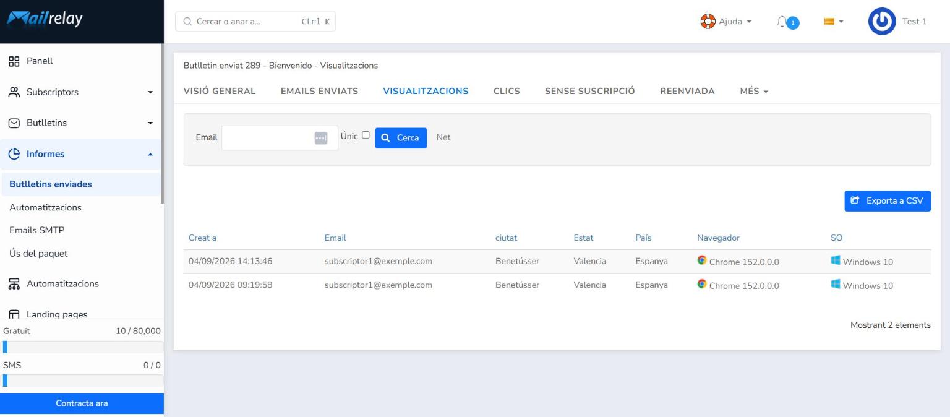
Task: Click the user avatar power icon
Action: [882, 21]
